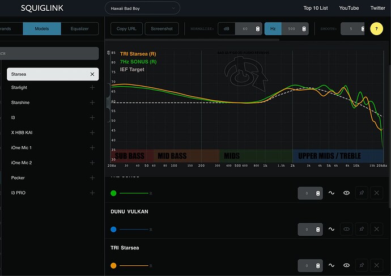Screen dimensions: 391x276
Task: Show the hidden DUNU VULKAN curve
Action: coord(346,229)
